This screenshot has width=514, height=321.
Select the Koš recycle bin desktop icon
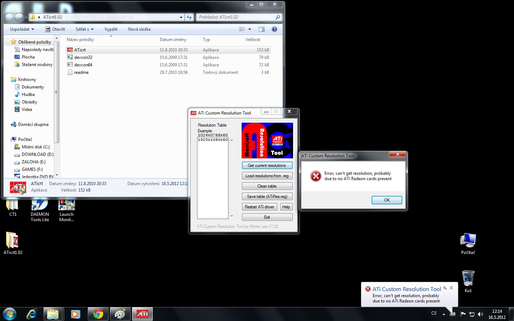(x=468, y=281)
